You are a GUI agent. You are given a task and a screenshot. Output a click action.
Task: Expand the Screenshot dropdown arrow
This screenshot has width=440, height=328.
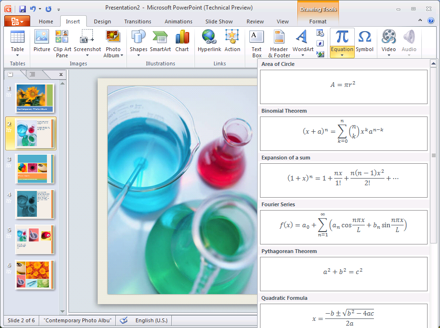(x=87, y=55)
